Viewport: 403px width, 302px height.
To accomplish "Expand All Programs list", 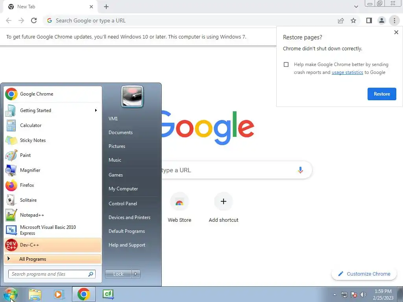I will tap(53, 259).
